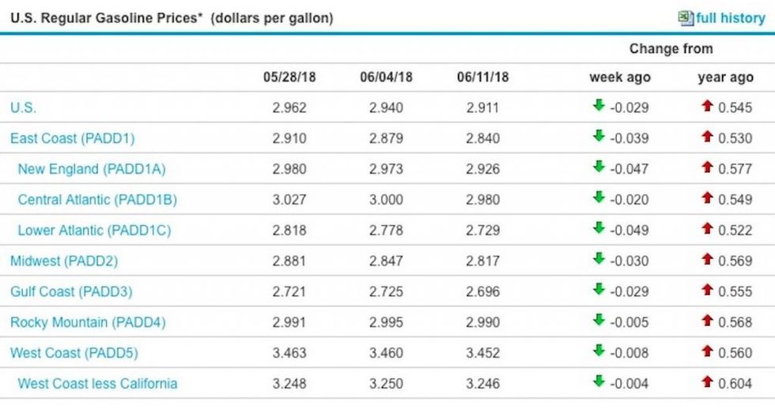Click green down arrow in Rocky Mountain row

click(599, 321)
